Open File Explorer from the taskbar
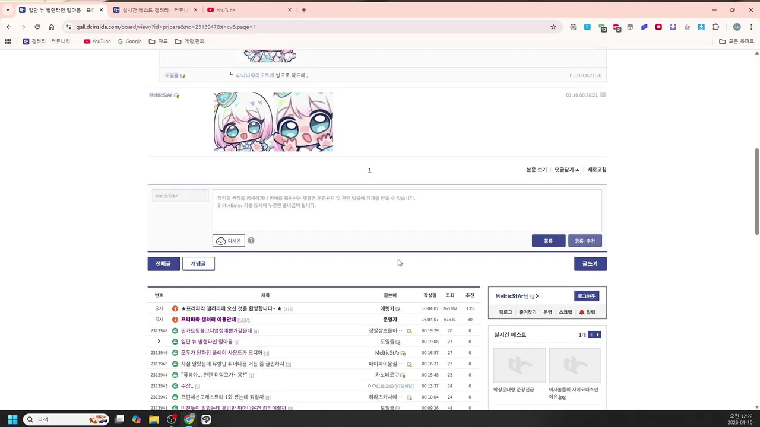Screen dimensions: 760x427 pyautogui.click(x=154, y=419)
